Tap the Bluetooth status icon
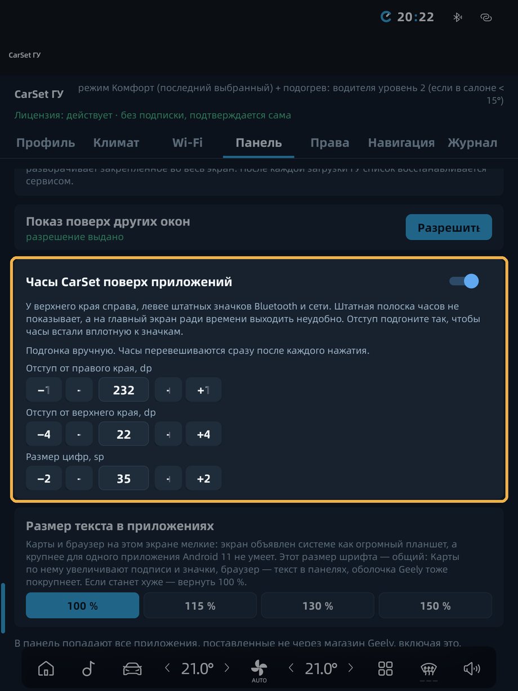The image size is (518, 691). 458,17
